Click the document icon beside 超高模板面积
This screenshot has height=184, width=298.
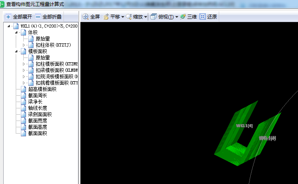point(24,89)
